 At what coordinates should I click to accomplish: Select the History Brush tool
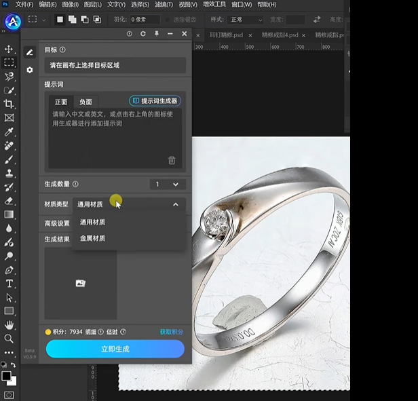pyautogui.click(x=9, y=187)
